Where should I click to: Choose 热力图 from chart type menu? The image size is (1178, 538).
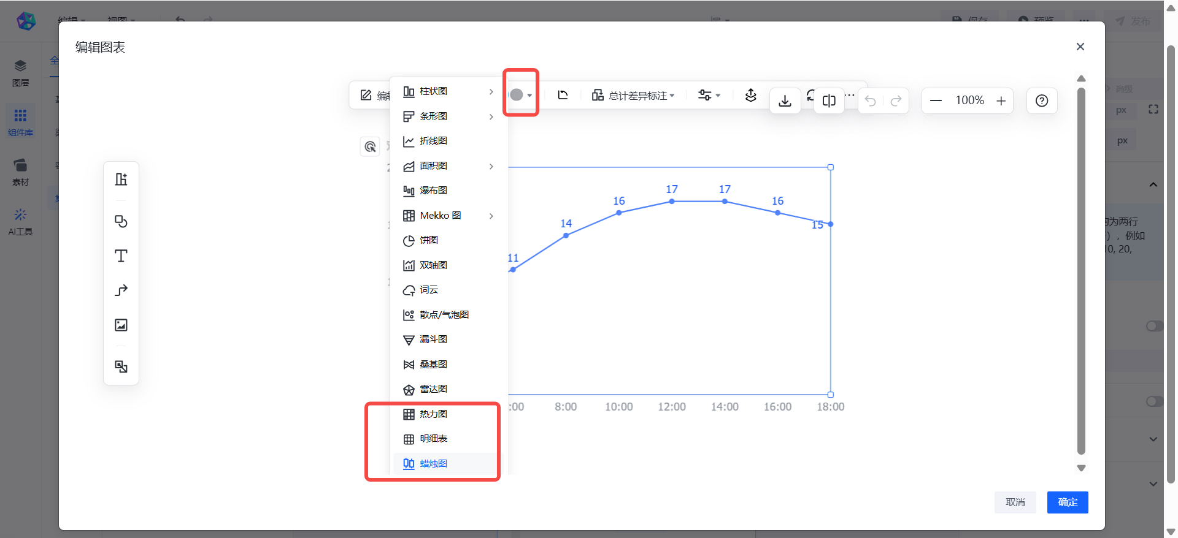point(433,414)
